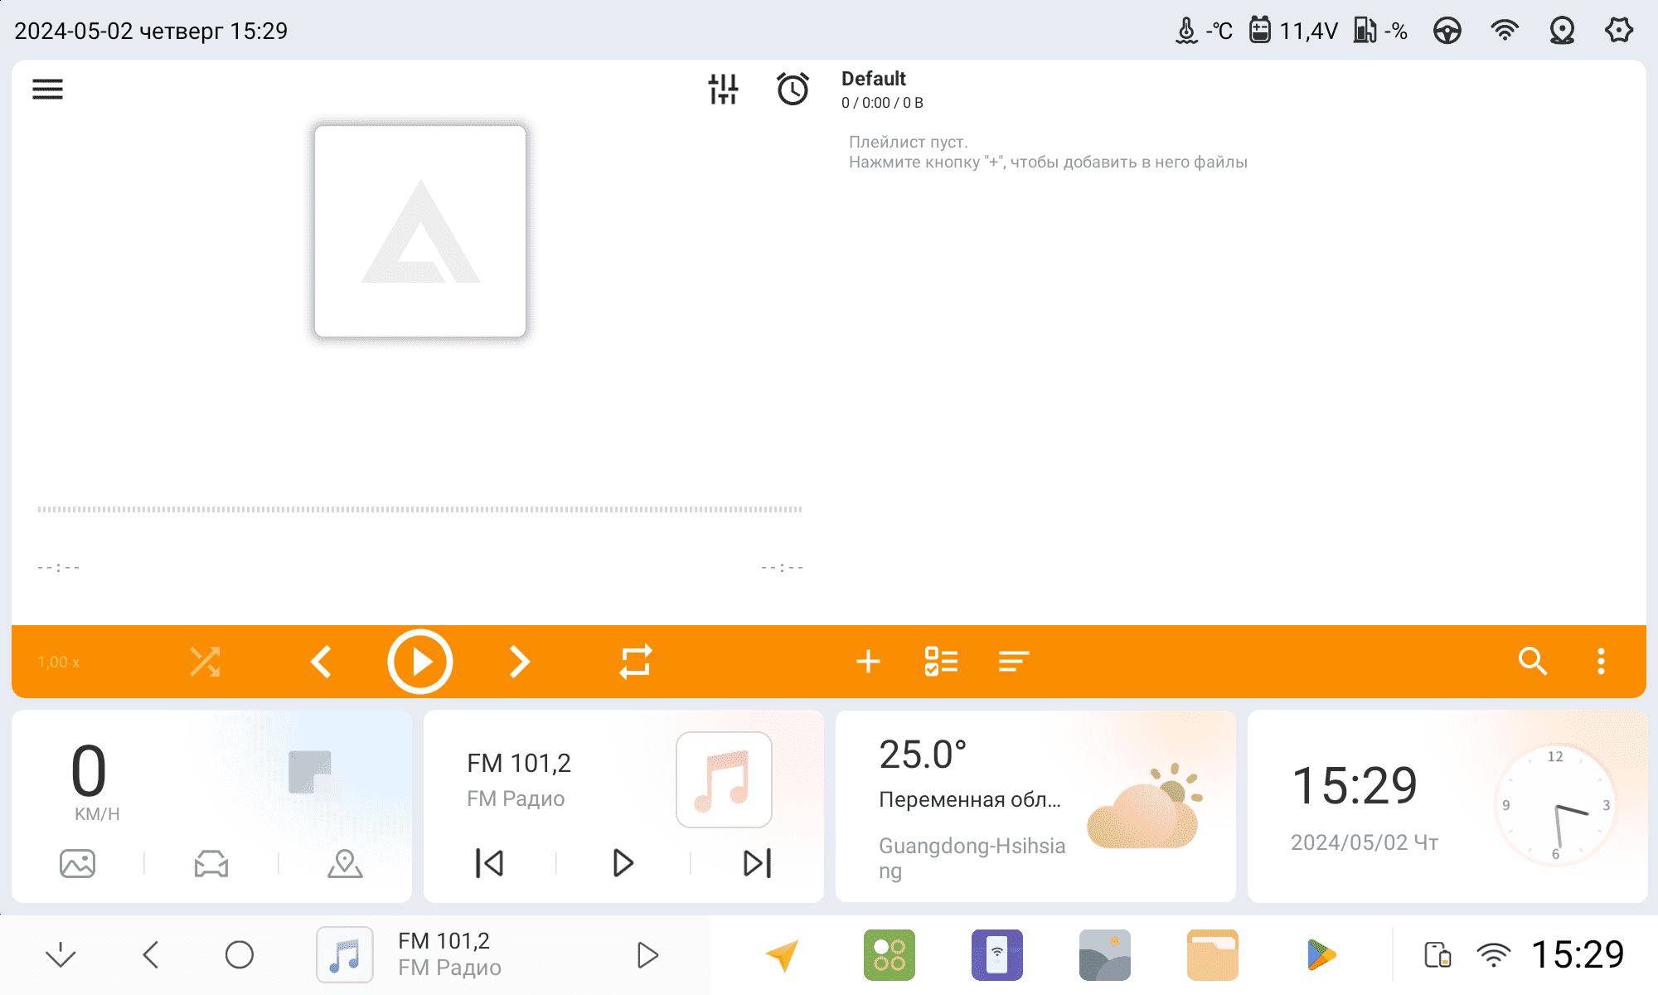The height and width of the screenshot is (995, 1658).
Task: Open the equalizer settings icon
Action: pos(723,89)
